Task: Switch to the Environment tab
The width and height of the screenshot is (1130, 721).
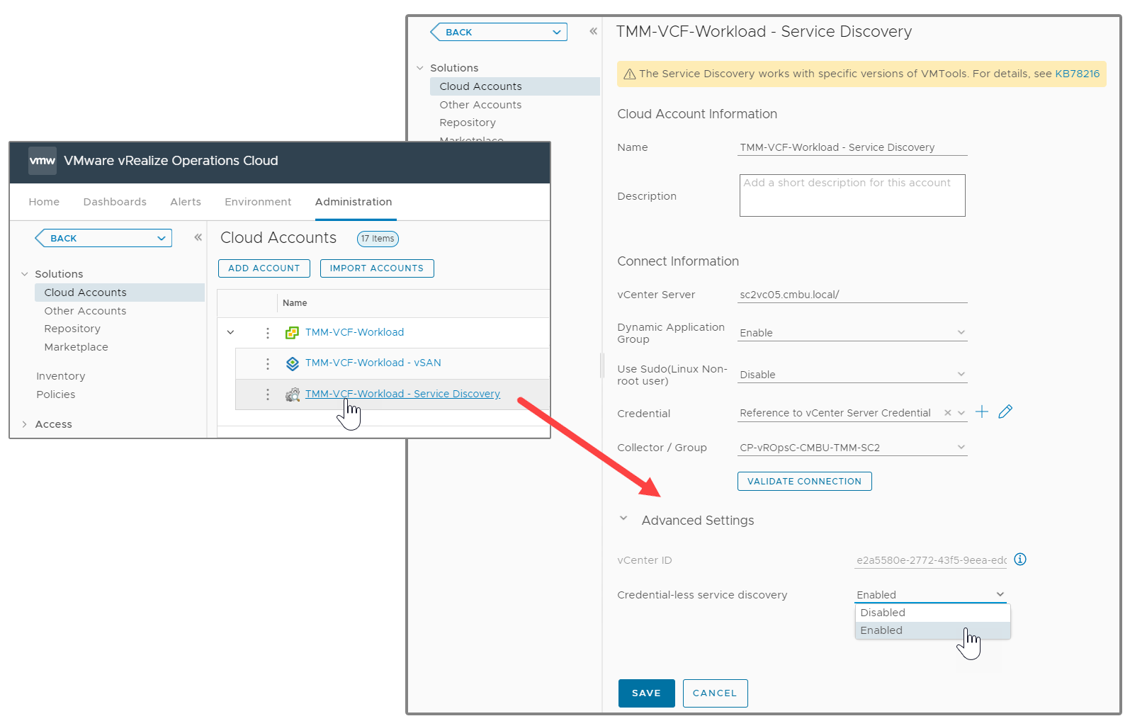Action: (258, 202)
